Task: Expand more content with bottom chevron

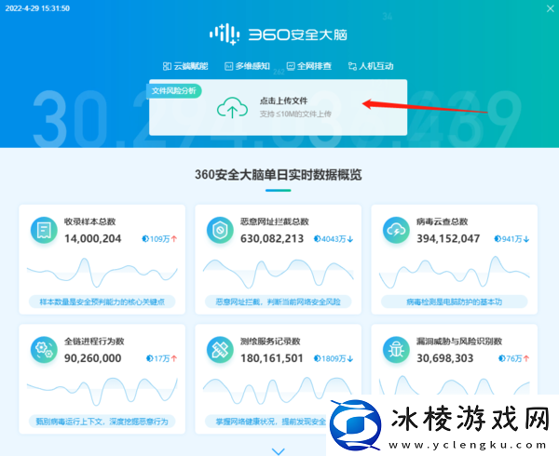Action: pyautogui.click(x=278, y=451)
